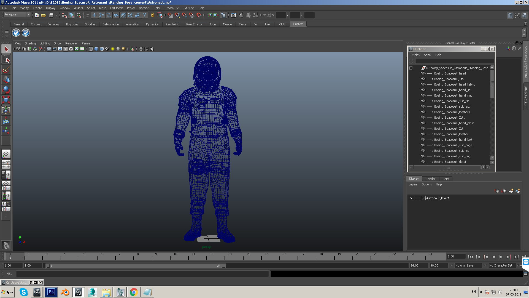Click the Rotate tool icon
The height and width of the screenshot is (298, 529).
click(x=6, y=90)
